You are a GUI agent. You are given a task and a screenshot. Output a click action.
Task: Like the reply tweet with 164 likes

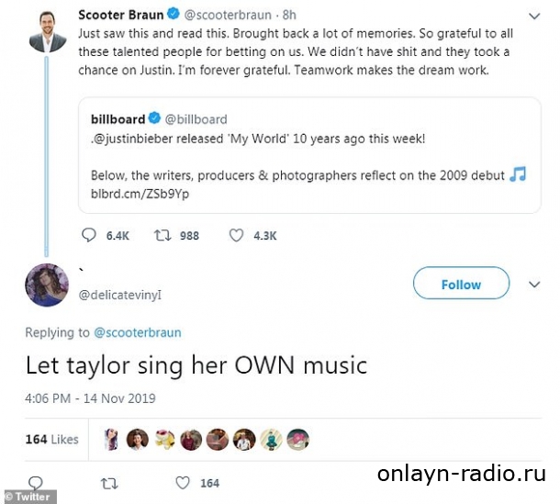184,483
